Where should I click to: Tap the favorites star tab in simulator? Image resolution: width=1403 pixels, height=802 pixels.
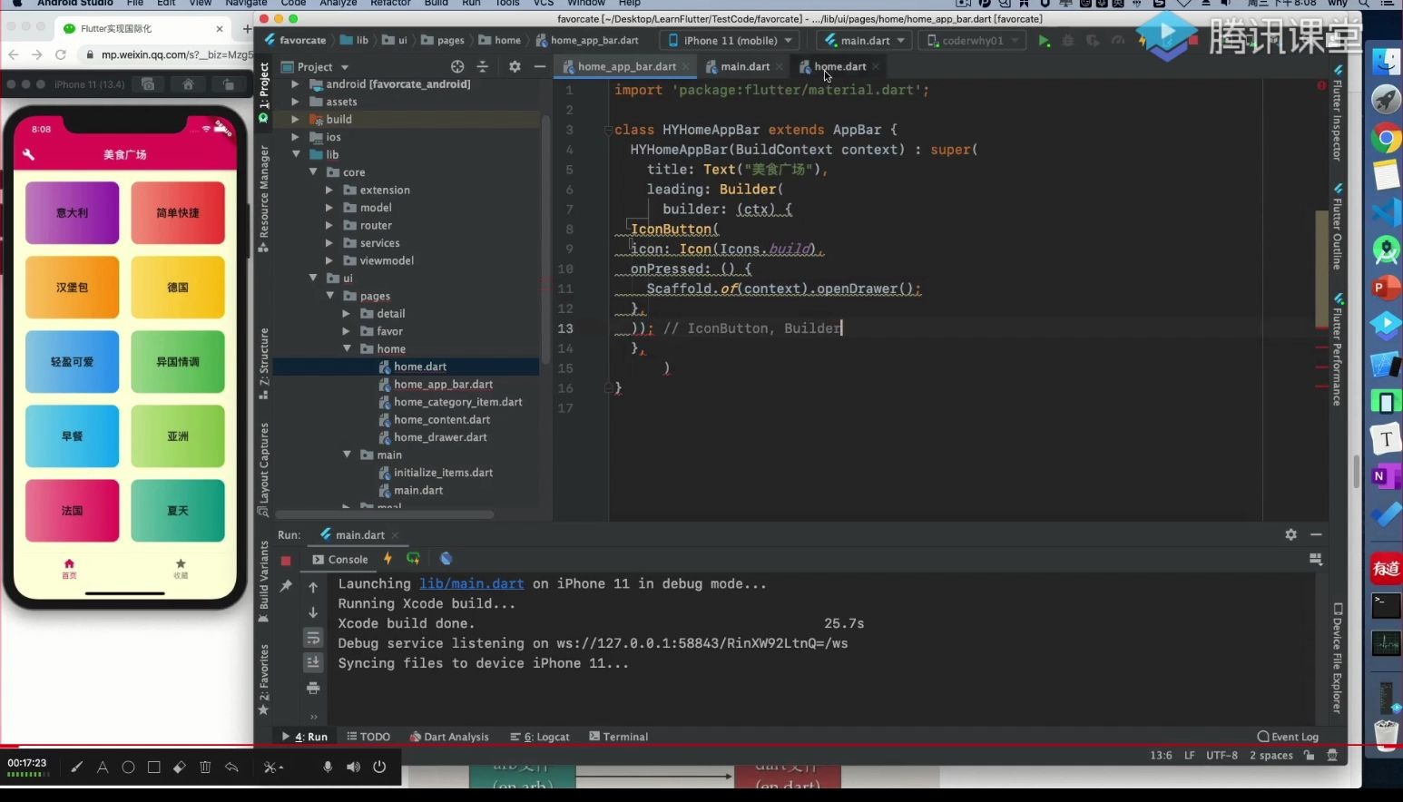pos(181,568)
